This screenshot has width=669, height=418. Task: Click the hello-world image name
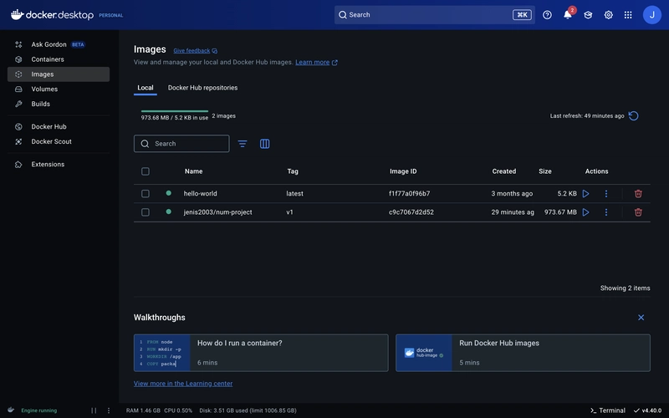[x=200, y=194]
